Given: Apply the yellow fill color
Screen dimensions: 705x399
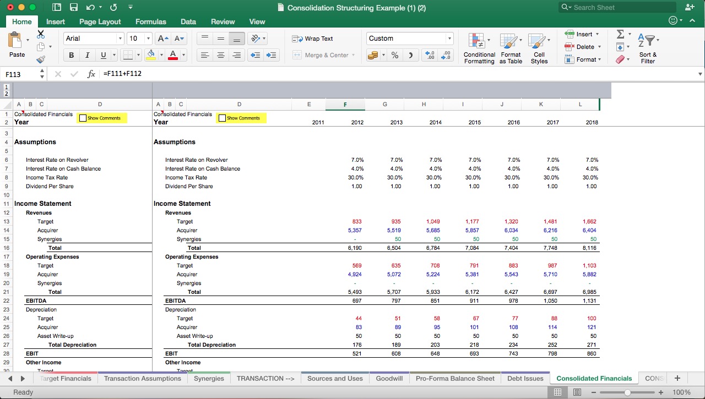Looking at the screenshot, I should click(x=151, y=55).
